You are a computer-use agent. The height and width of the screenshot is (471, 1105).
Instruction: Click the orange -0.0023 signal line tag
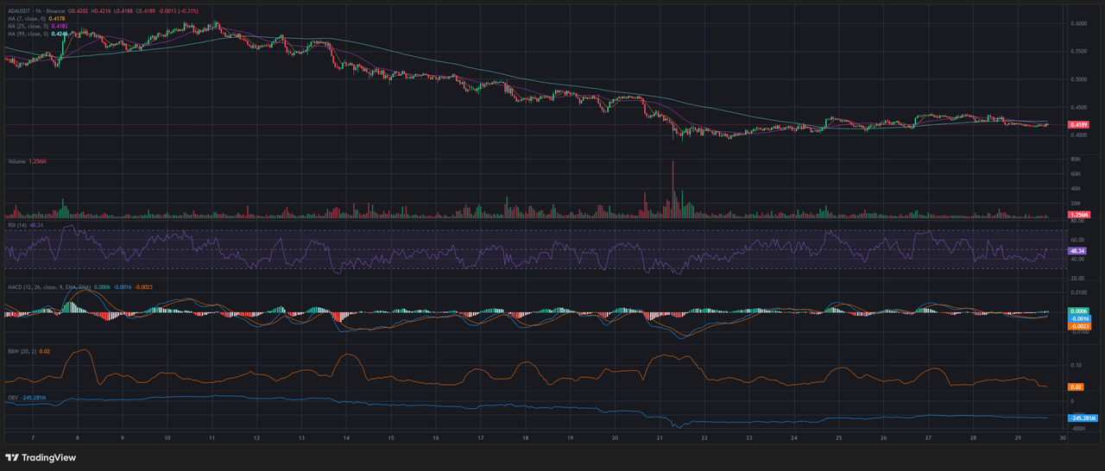coord(1079,326)
